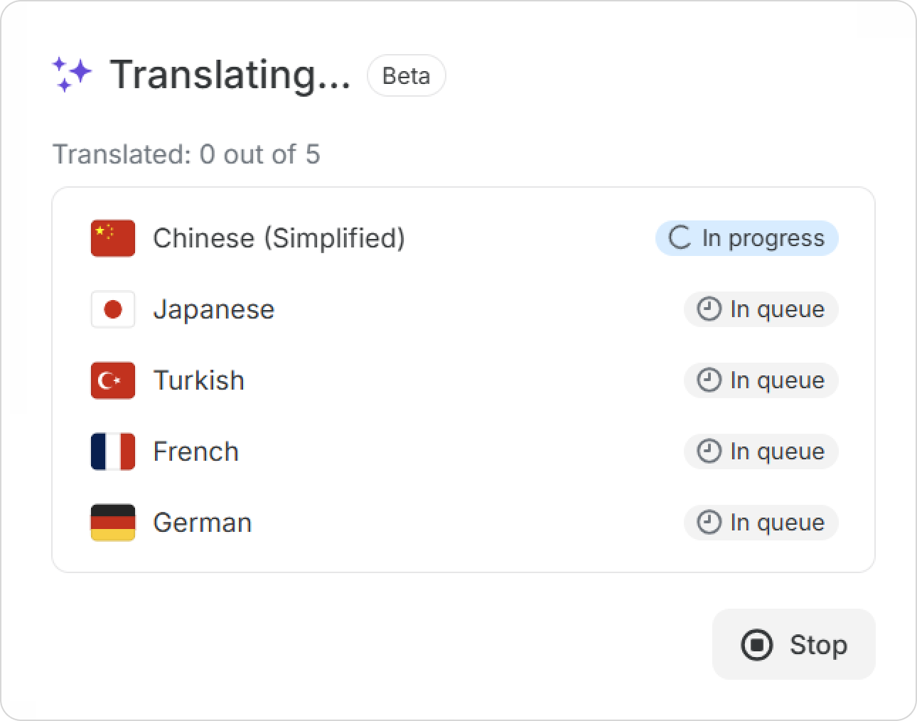Screen dimensions: 917x721
Task: Click the French flag icon
Action: tap(113, 452)
